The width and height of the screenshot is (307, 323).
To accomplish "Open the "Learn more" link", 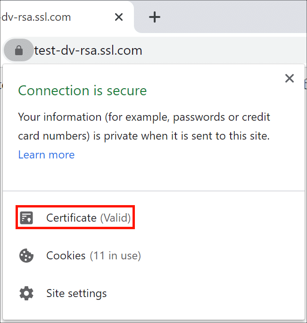I will pos(46,155).
